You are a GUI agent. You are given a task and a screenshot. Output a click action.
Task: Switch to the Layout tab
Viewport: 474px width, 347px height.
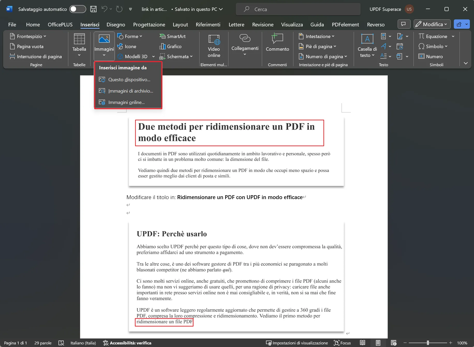point(180,25)
